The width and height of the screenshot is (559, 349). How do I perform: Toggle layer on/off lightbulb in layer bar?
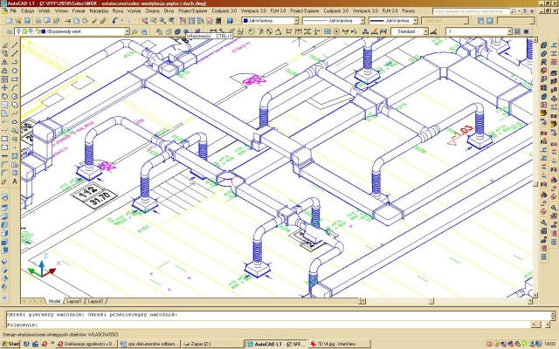click(x=20, y=31)
